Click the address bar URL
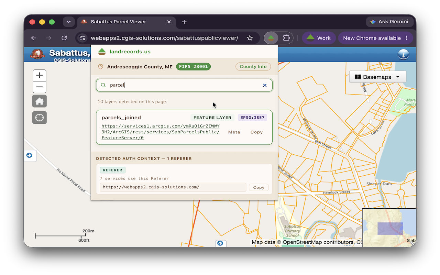 (x=164, y=38)
